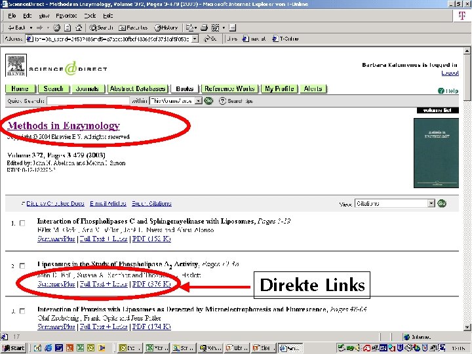Open the 'within This Volume/Issue' dropdown

176,101
